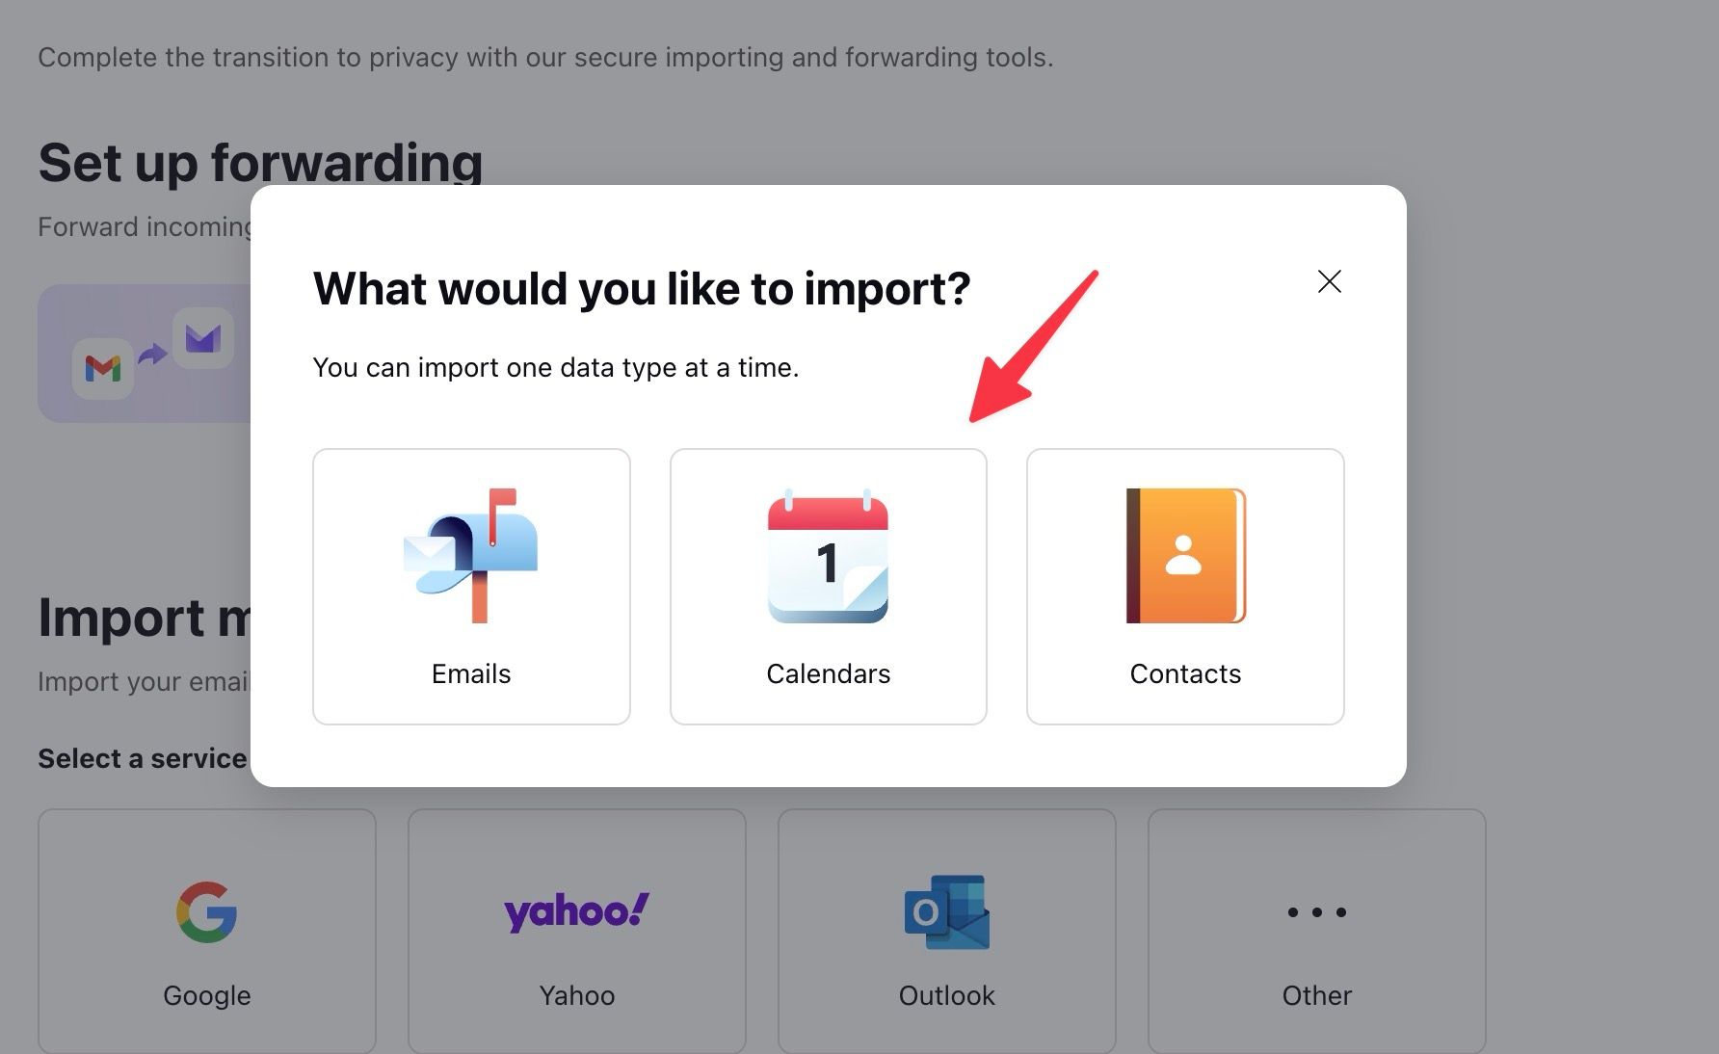Click the three-dots Other icon
The width and height of the screenshot is (1719, 1054).
click(x=1317, y=911)
